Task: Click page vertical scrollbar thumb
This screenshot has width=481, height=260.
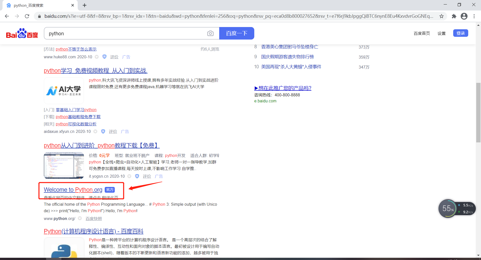Action: coord(478,112)
